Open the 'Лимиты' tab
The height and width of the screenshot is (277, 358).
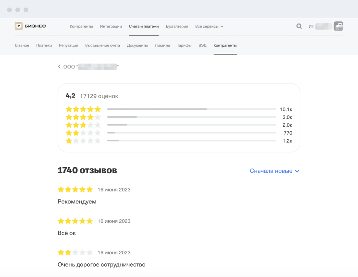162,46
